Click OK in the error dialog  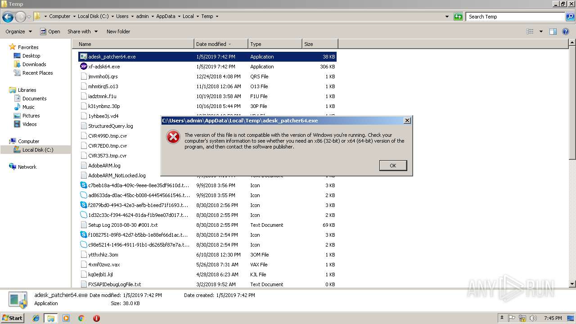(393, 166)
